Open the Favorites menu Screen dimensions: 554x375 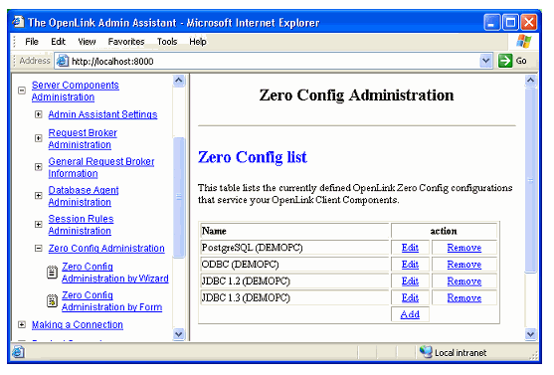coord(126,42)
